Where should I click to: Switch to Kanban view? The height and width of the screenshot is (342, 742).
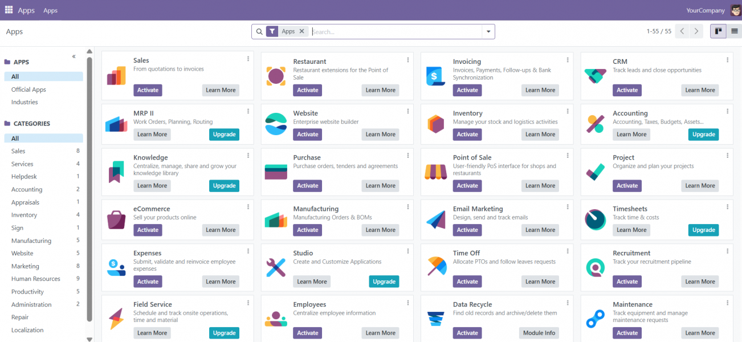click(x=718, y=31)
